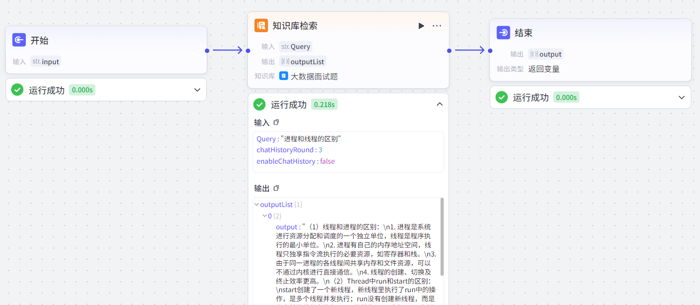The width and height of the screenshot is (700, 305).
Task: Click the retrieval node's output connector
Action: pos(449,50)
